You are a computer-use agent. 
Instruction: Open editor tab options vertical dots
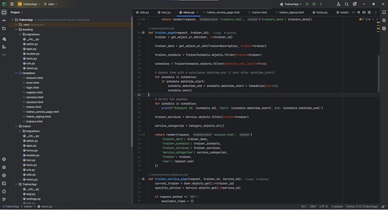pos(375,13)
